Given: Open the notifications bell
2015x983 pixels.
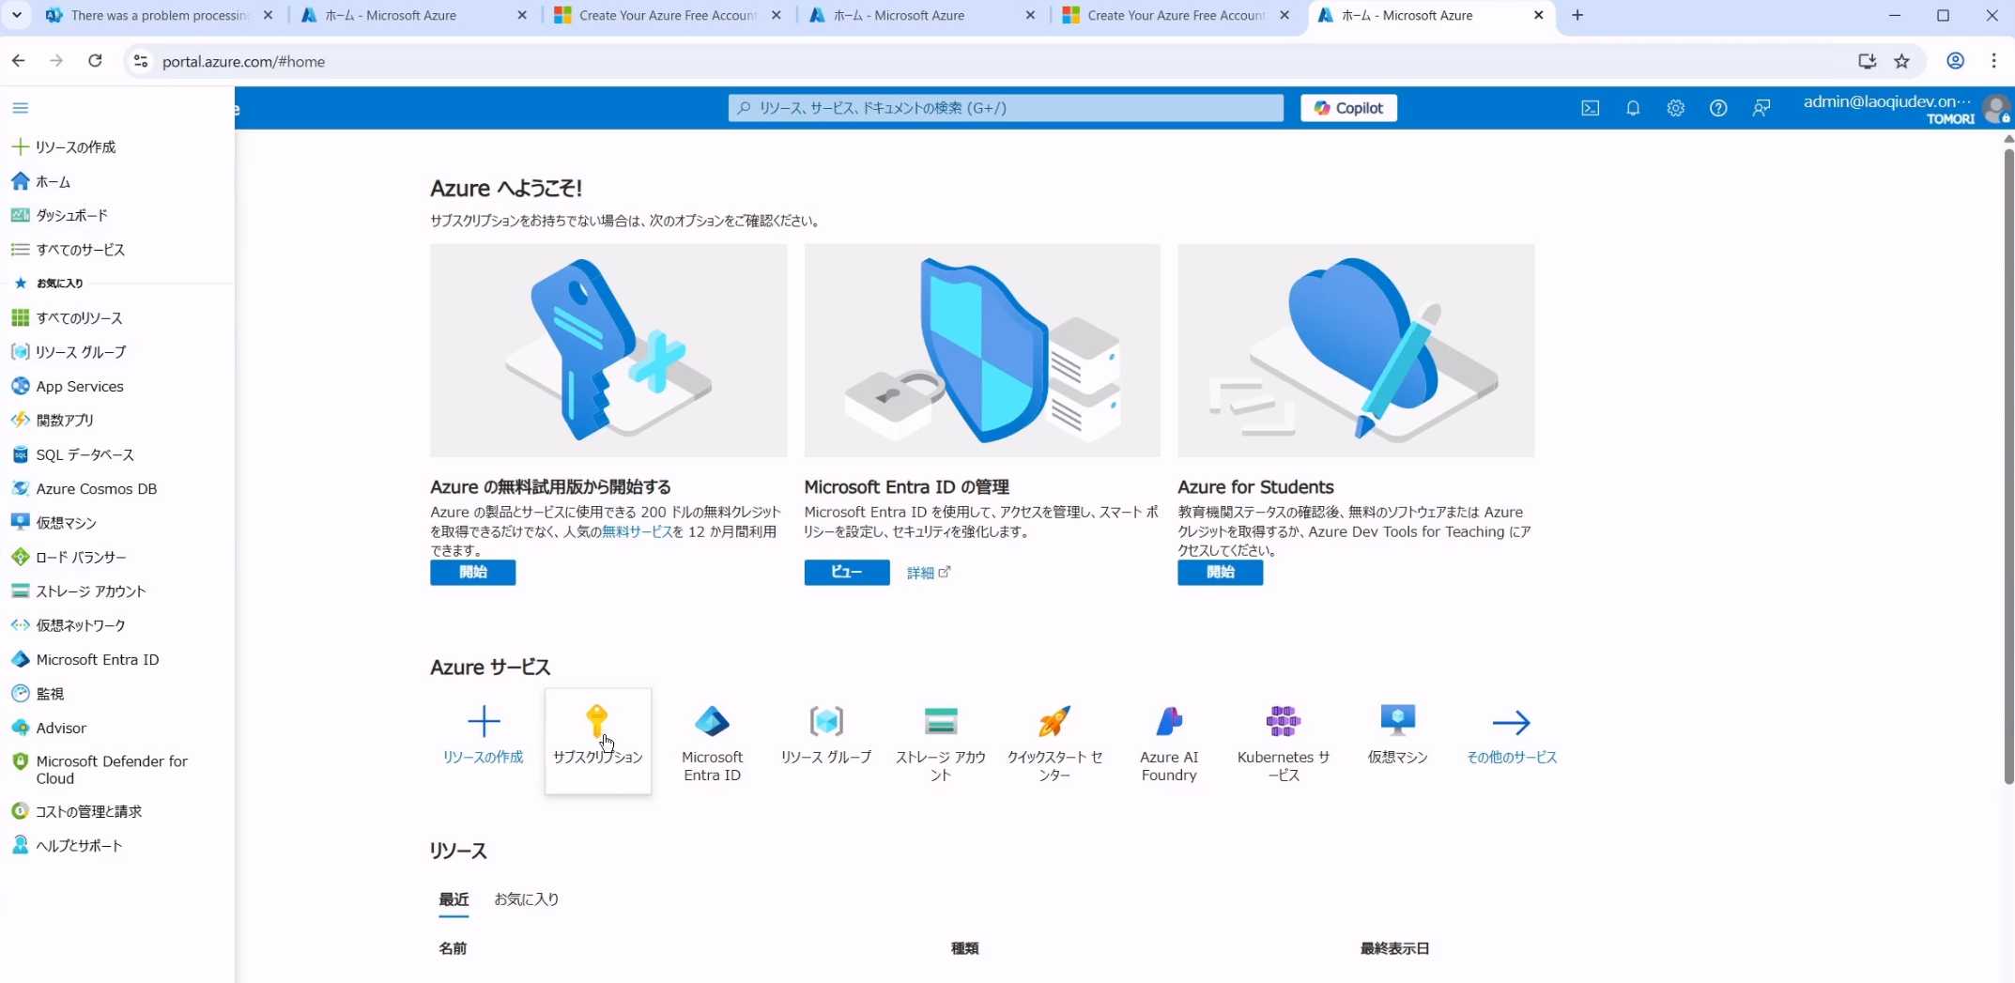Looking at the screenshot, I should pos(1633,108).
